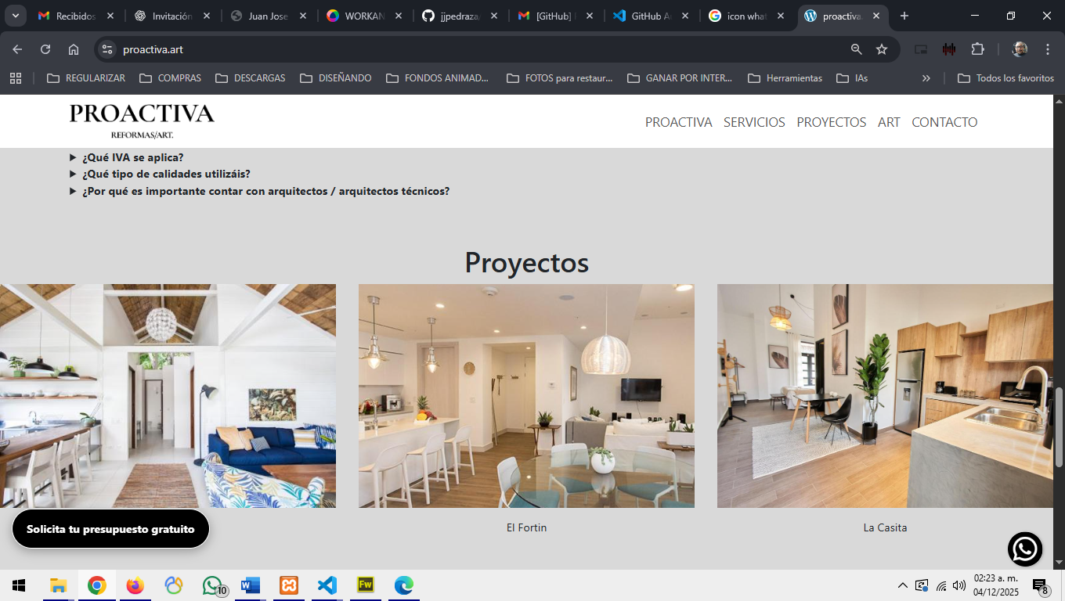This screenshot has width=1065, height=601.
Task: Open Visual Studio Code from the taskbar
Action: (x=327, y=585)
